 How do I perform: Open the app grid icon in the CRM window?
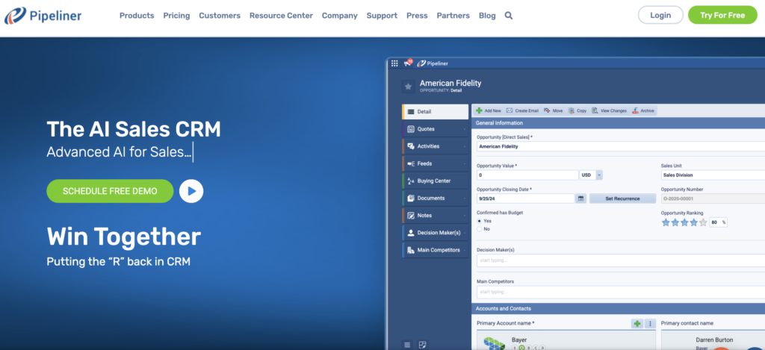coord(394,63)
